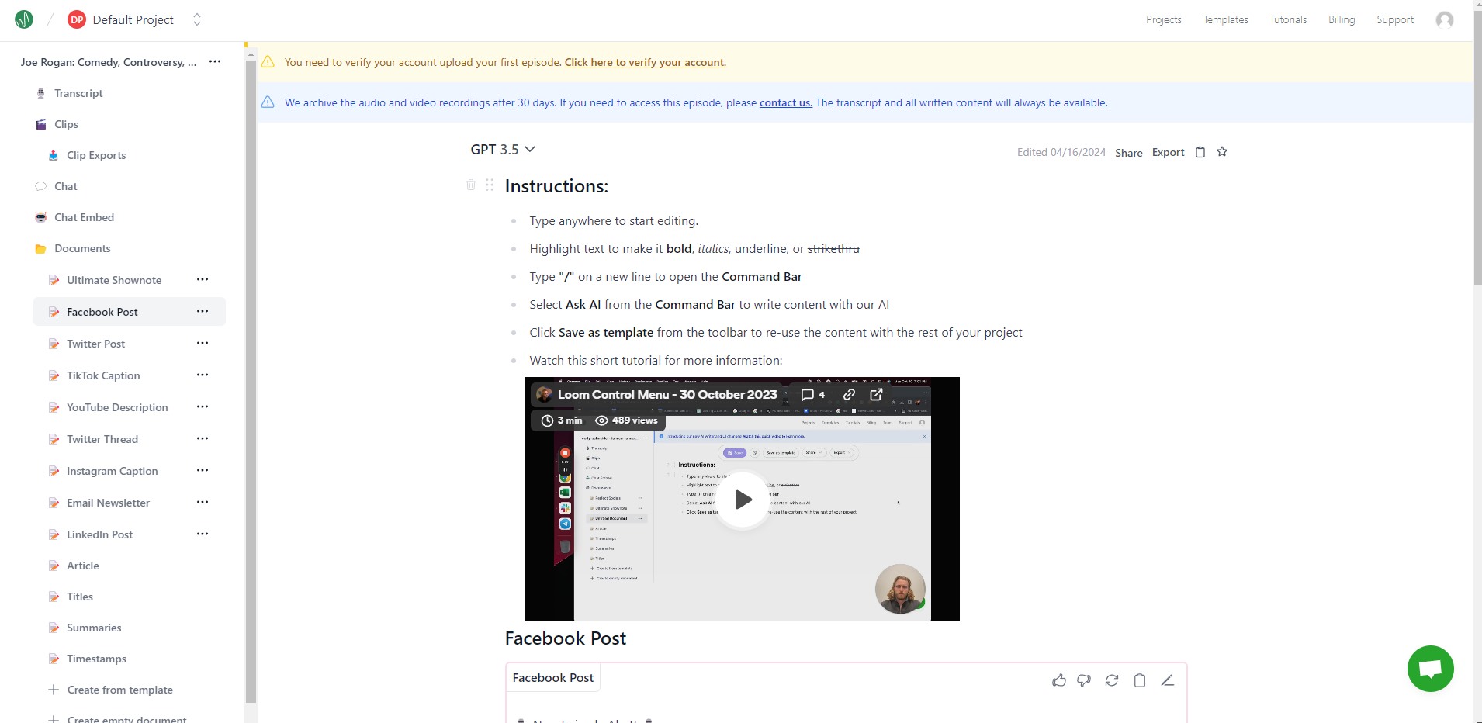Click the drag handle beside Instructions heading
The image size is (1482, 723).
(x=490, y=185)
